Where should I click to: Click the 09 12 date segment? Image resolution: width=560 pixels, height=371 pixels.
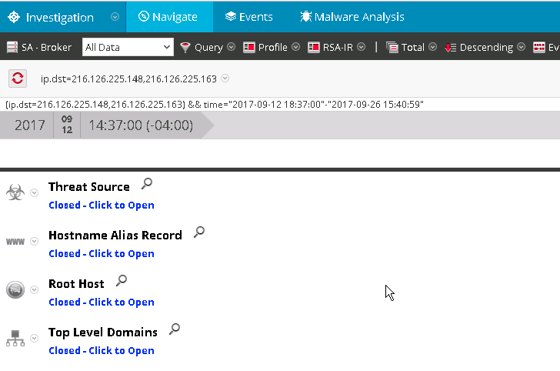tap(67, 125)
